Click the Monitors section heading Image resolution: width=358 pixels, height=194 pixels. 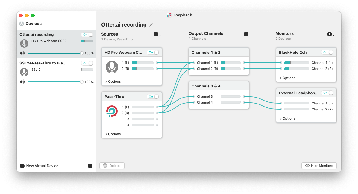pyautogui.click(x=284, y=33)
